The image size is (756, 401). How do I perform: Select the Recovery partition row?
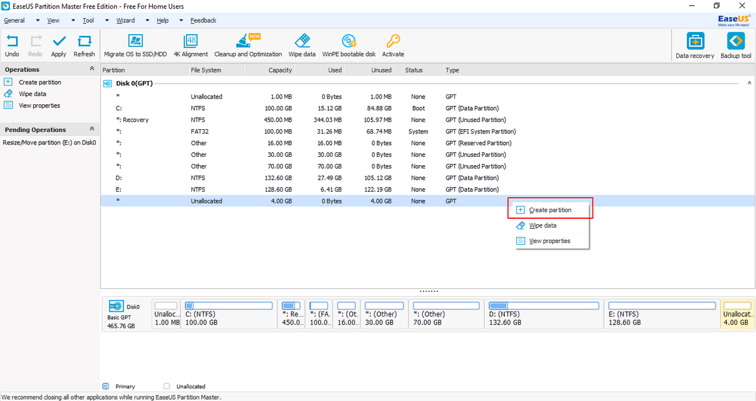pos(428,120)
